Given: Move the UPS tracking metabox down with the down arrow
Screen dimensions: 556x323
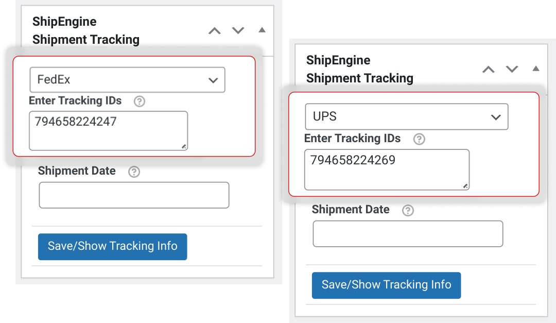Looking at the screenshot, I should coord(512,70).
